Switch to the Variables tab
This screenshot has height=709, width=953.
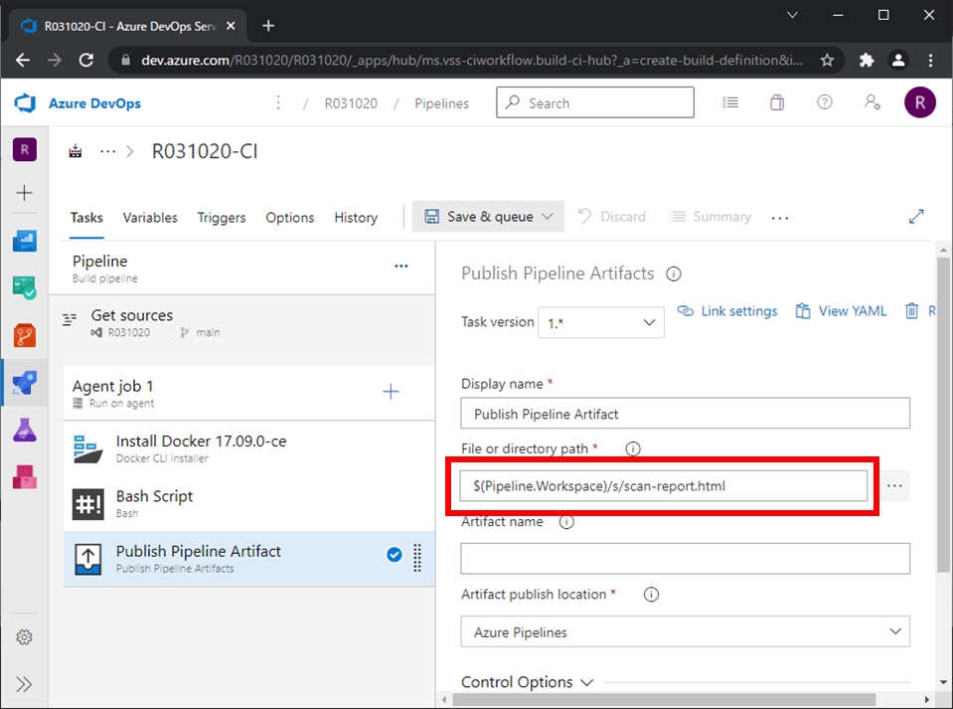150,218
